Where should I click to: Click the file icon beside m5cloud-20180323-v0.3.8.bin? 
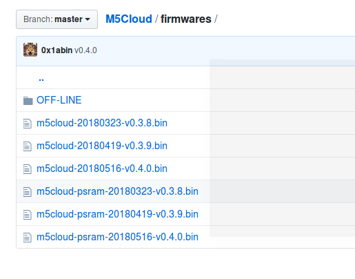(x=28, y=124)
